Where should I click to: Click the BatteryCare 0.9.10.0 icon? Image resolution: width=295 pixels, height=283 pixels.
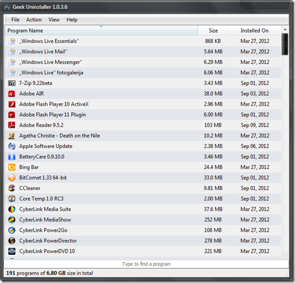11,157
